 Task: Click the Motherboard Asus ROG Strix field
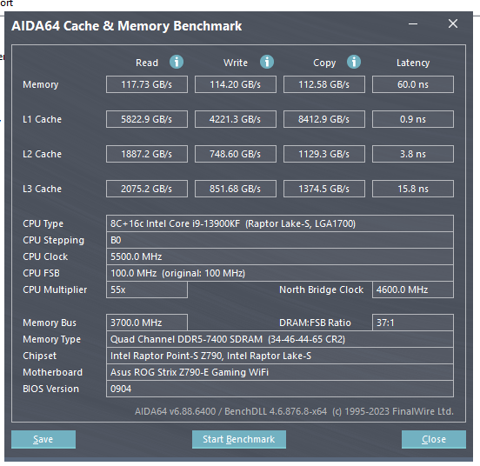(x=280, y=372)
